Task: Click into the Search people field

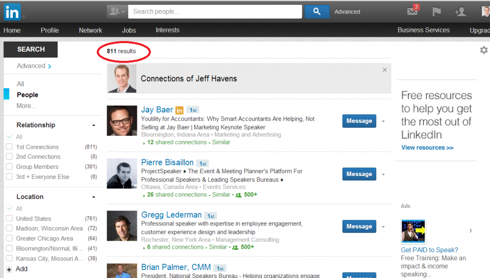Action: [215, 11]
